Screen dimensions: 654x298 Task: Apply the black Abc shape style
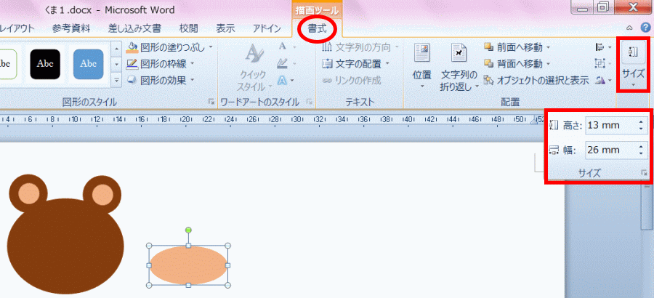[45, 64]
